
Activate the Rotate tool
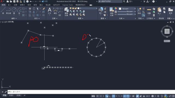pyautogui.click(x=34, y=8)
